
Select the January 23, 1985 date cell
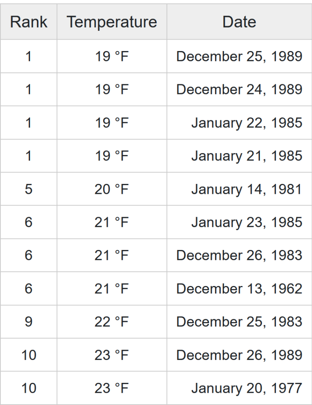[x=247, y=222]
